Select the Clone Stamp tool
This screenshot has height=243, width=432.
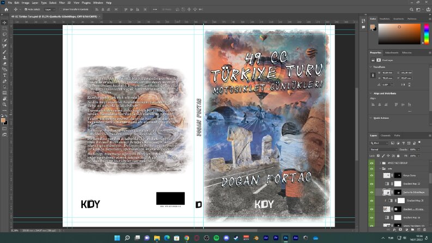point(4,58)
